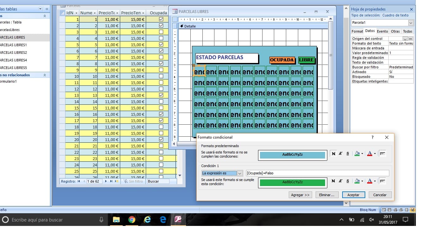Toggle bold formatting for Condición 1
This screenshot has width=432, height=243.
[333, 181]
